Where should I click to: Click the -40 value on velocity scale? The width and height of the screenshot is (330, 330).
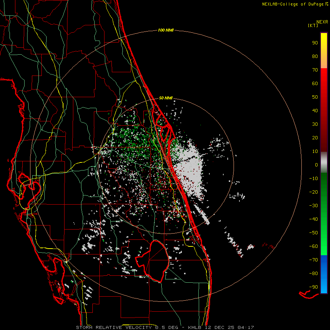click(x=313, y=219)
